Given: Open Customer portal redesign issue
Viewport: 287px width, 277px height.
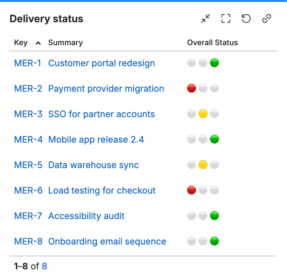Looking at the screenshot, I should (x=101, y=63).
